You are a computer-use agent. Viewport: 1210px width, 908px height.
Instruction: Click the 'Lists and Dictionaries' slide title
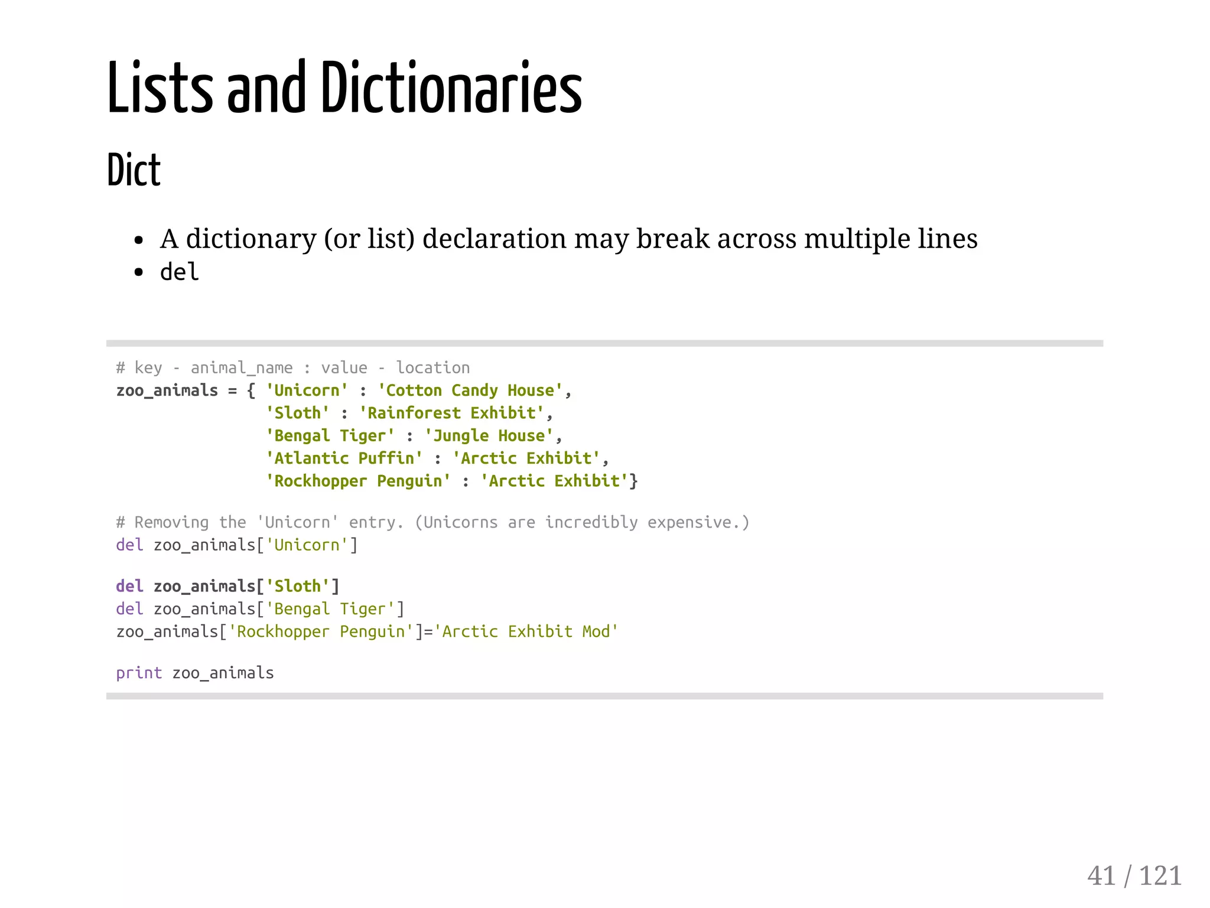(x=344, y=89)
